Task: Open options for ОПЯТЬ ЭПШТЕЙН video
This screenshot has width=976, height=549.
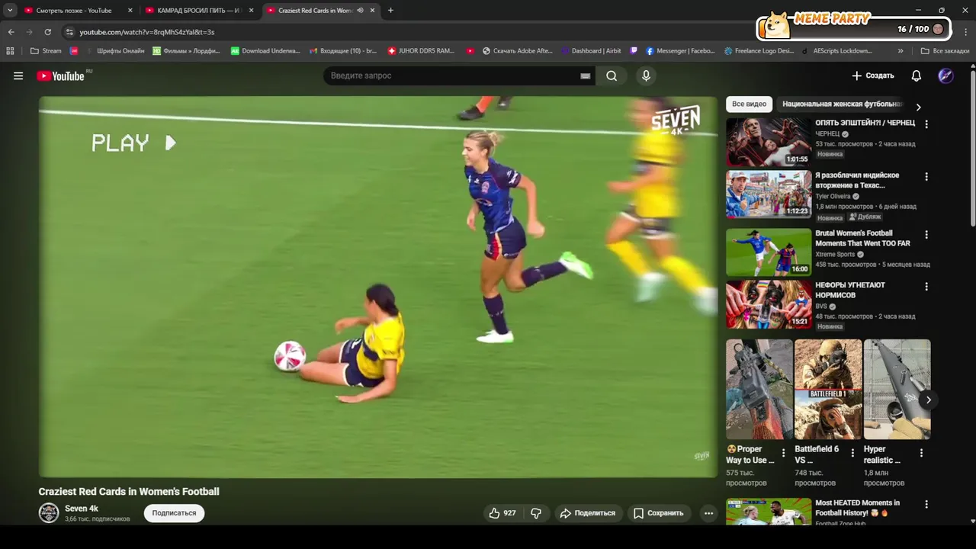Action: coord(926,124)
